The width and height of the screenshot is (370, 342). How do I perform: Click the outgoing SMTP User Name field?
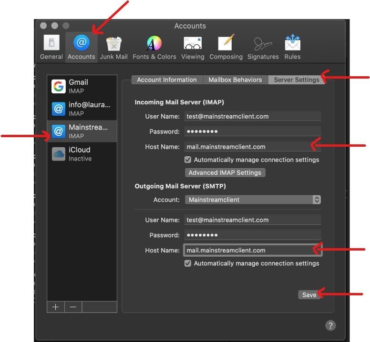(x=253, y=220)
